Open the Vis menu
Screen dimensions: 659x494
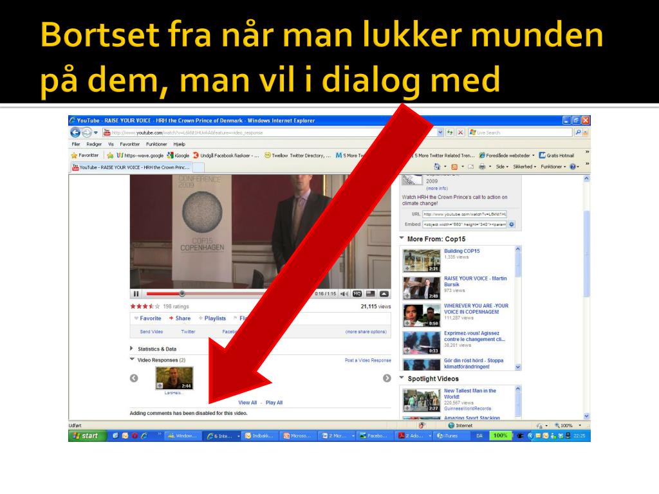111,144
